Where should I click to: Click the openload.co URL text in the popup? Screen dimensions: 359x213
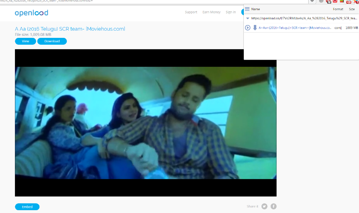coord(304,18)
